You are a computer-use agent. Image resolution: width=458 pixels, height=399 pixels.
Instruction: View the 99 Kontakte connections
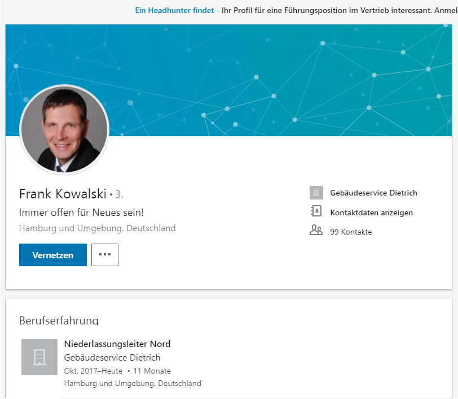pos(351,232)
